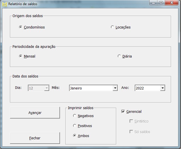This screenshot has height=149, width=181.
Task: Select Negativos under Imprimir saldos
Action: [75, 116]
